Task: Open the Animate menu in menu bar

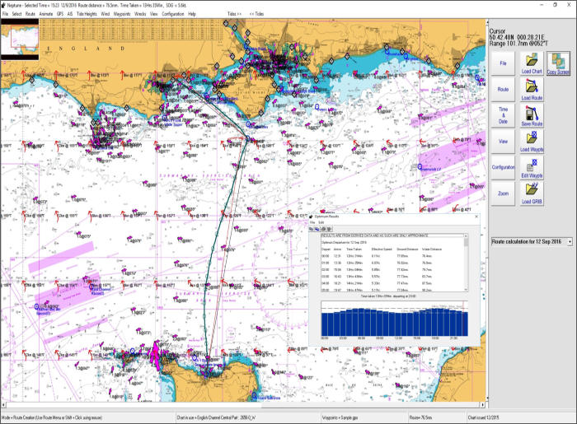Action: (x=47, y=14)
